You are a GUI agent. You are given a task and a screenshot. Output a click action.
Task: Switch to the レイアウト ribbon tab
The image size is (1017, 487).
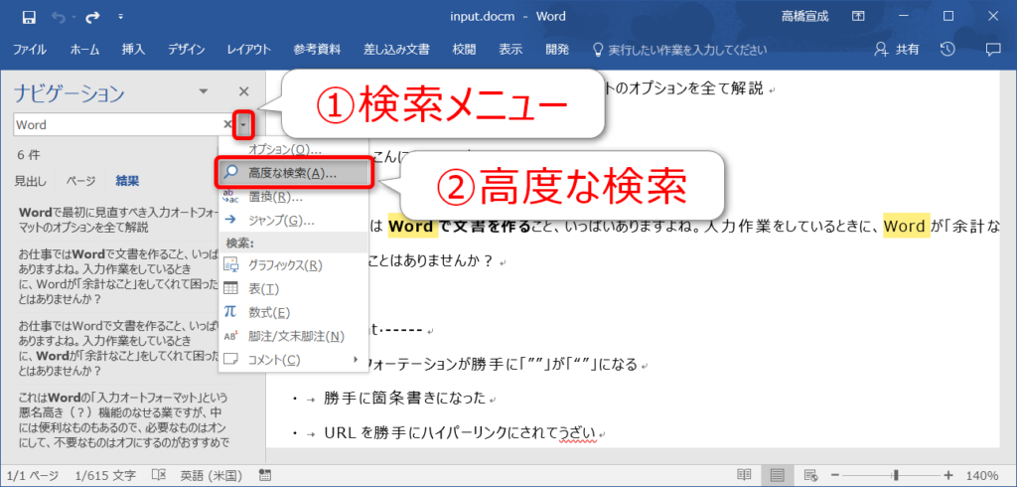point(249,50)
